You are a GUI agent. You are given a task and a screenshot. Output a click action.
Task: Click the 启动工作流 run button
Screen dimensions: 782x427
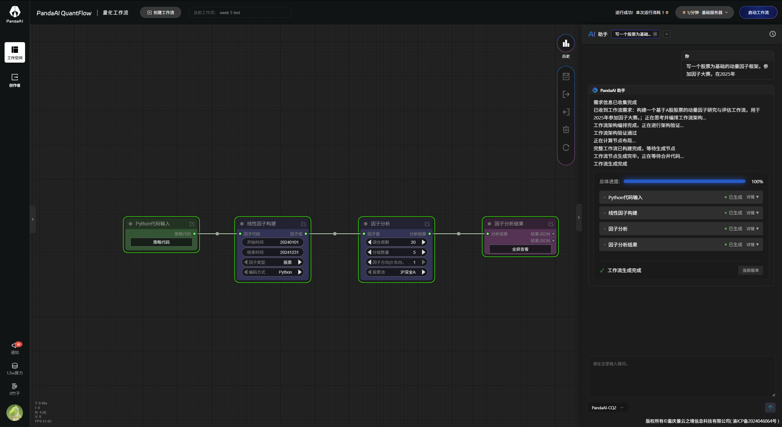point(758,13)
